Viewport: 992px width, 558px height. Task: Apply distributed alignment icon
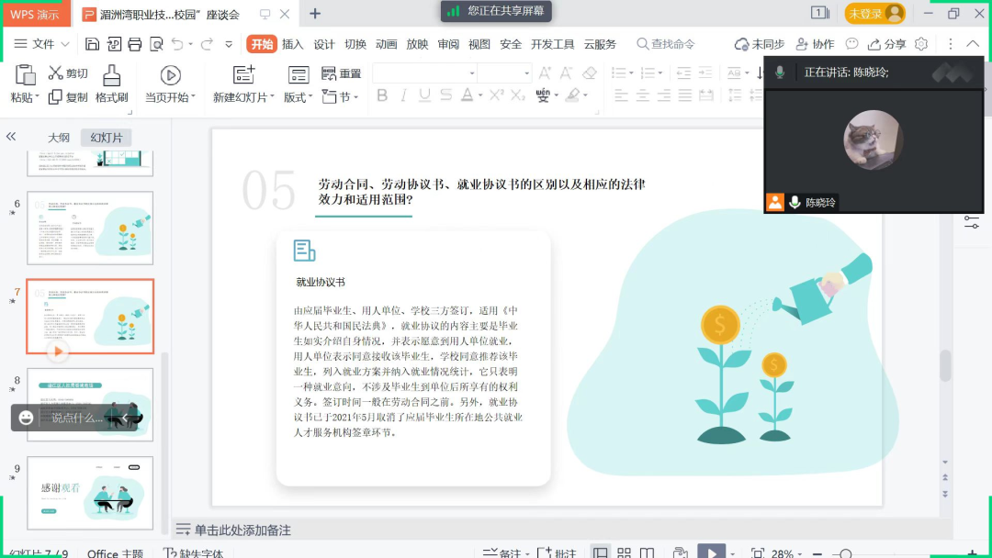(x=706, y=95)
